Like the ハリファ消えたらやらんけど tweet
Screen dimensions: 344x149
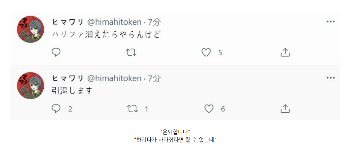(x=206, y=53)
